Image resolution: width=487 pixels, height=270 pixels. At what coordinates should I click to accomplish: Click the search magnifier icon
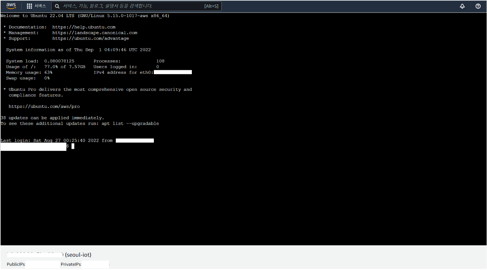[57, 6]
